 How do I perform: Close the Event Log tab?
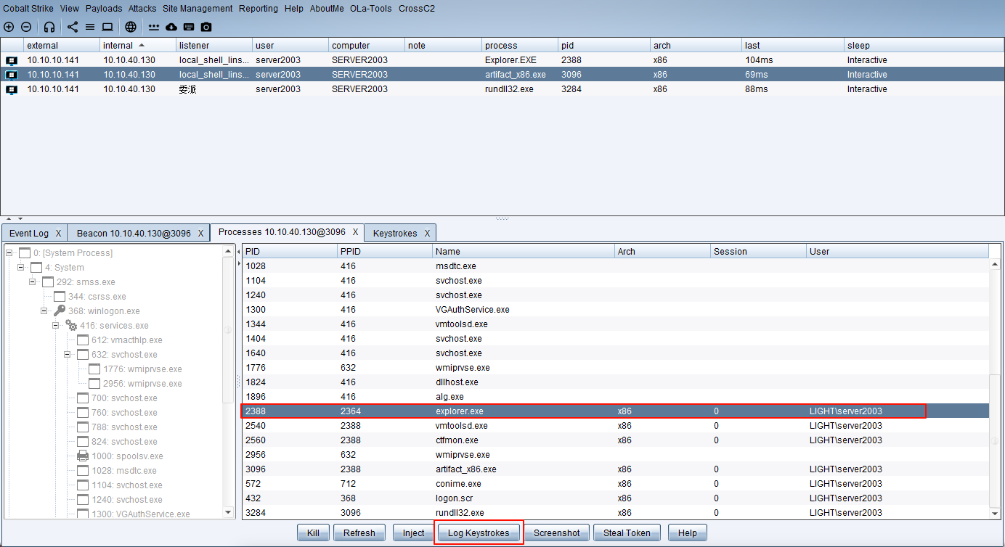pyautogui.click(x=58, y=233)
